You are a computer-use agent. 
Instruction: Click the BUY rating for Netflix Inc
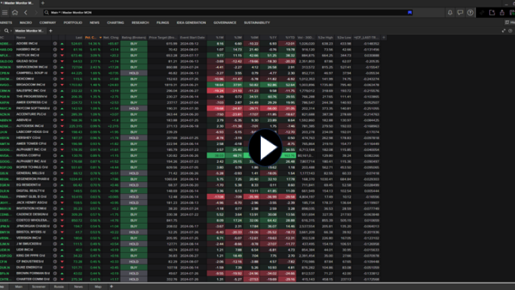pyautogui.click(x=133, y=54)
